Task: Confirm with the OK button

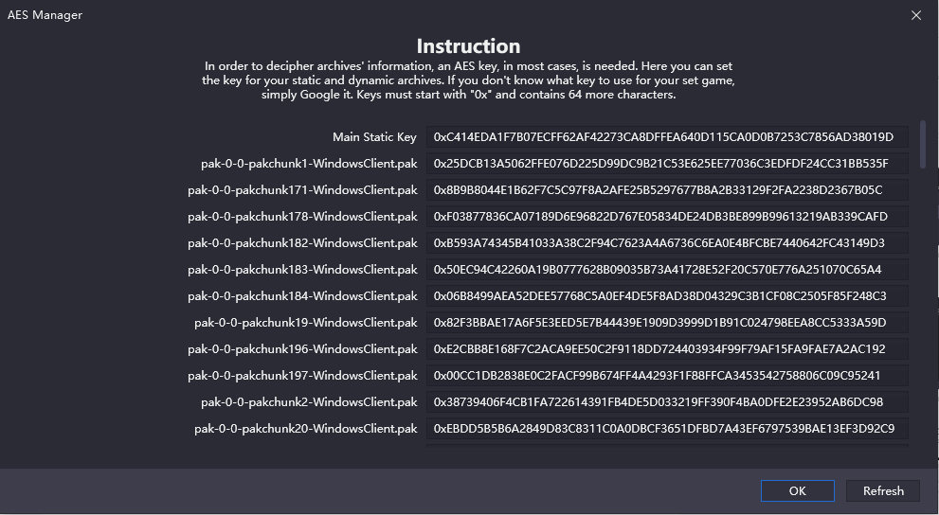Action: click(x=797, y=490)
